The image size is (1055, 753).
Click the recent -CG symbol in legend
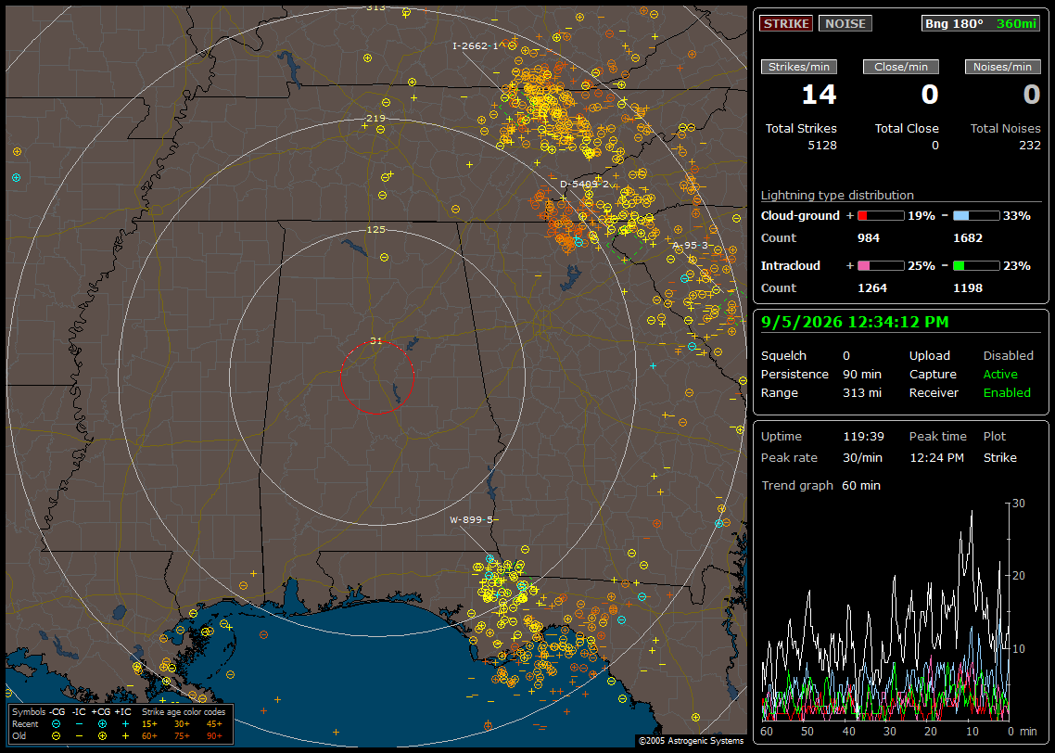56,724
